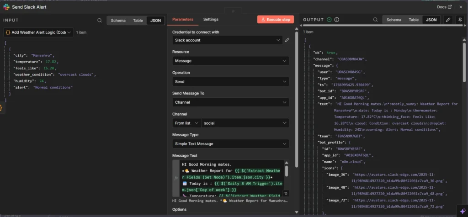Select the Parameters tab

pyautogui.click(x=182, y=20)
